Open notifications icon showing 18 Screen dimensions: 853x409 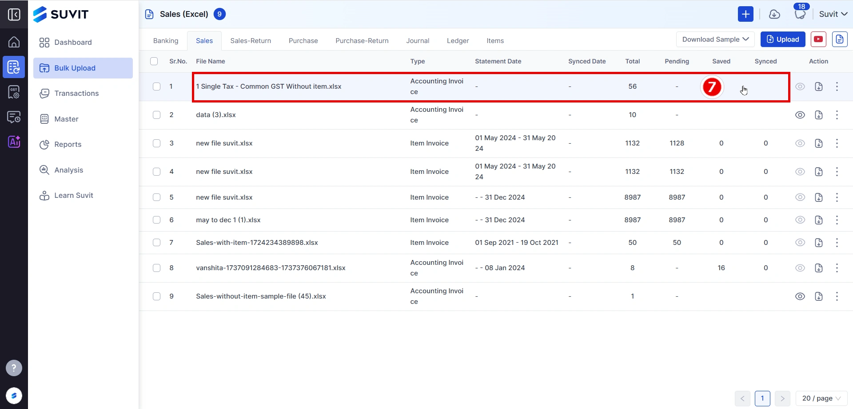click(800, 14)
